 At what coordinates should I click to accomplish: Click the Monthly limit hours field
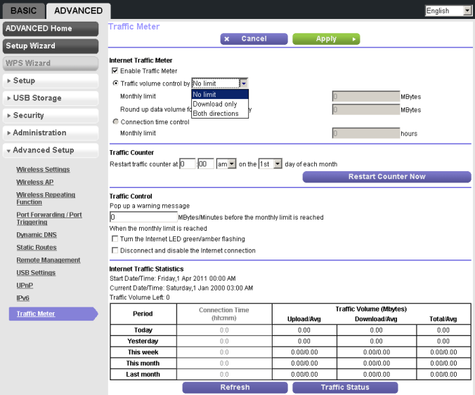(366, 133)
